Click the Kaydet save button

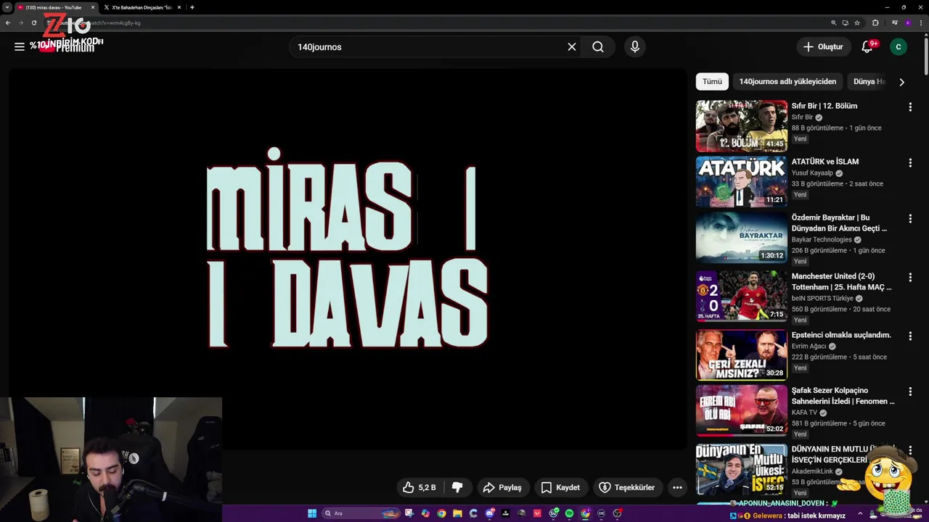click(560, 487)
